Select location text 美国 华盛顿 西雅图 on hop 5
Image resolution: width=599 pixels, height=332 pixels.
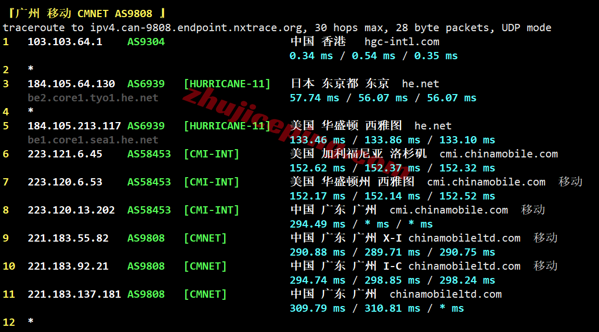[x=346, y=126]
